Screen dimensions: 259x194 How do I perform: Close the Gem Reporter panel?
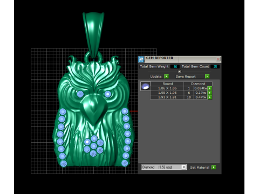218,59
